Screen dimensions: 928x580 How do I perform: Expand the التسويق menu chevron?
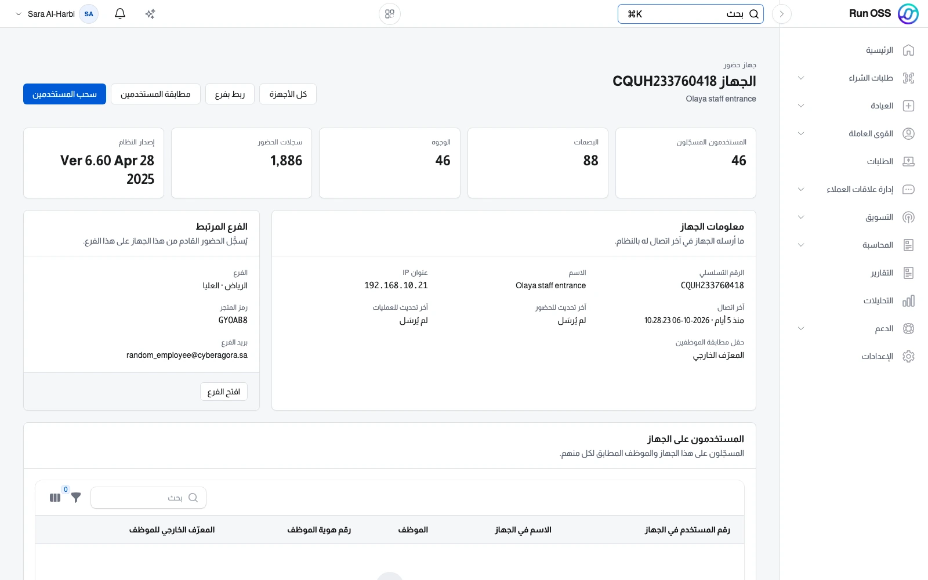click(801, 217)
